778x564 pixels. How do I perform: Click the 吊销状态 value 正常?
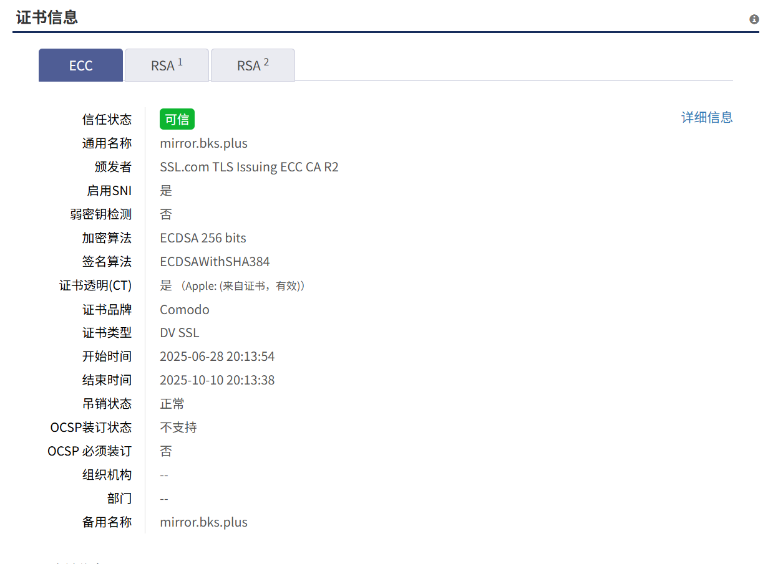[x=172, y=404]
